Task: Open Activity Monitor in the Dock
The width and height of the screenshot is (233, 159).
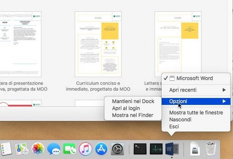Action: tap(156, 149)
